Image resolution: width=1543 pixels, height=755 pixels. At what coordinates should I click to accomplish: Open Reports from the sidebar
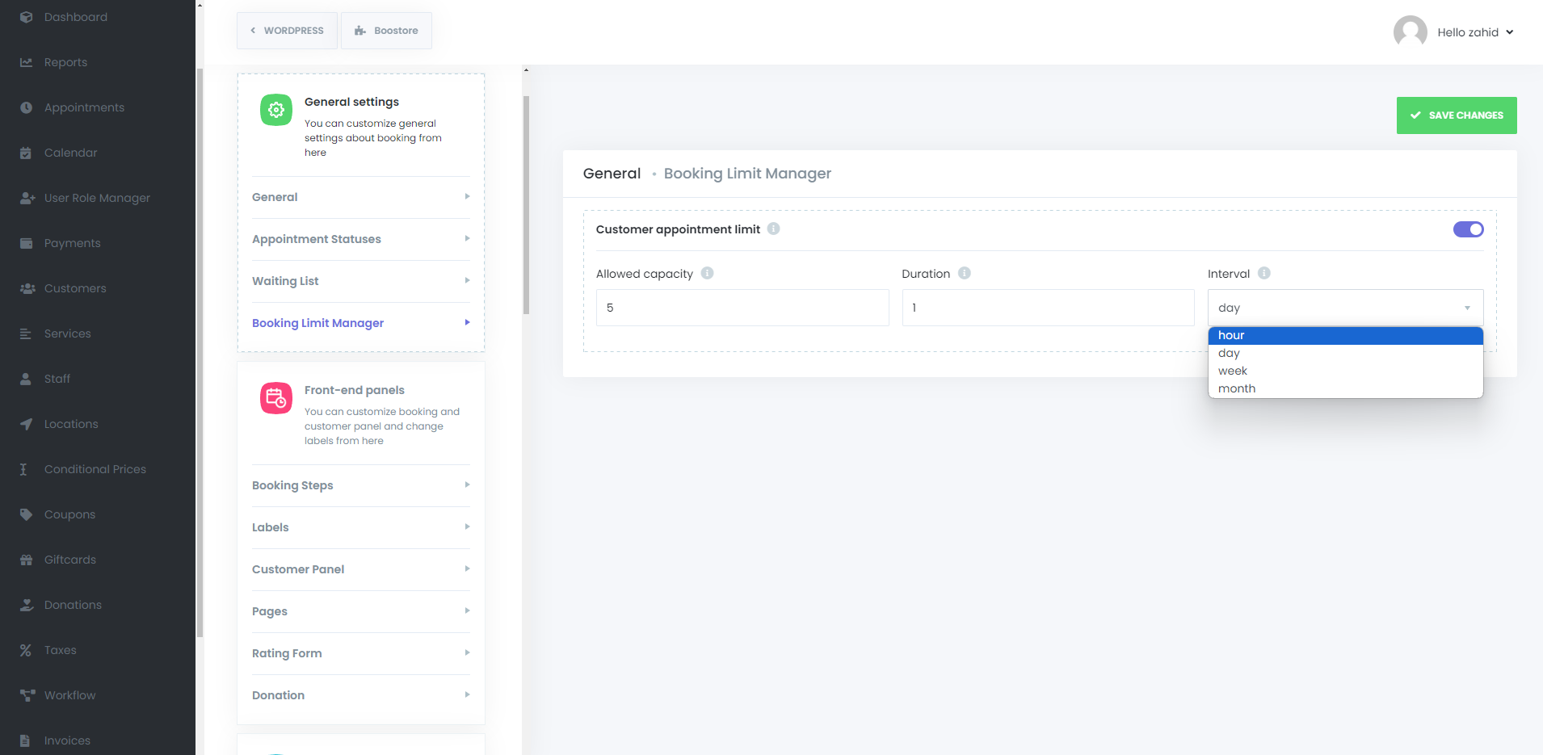65,61
